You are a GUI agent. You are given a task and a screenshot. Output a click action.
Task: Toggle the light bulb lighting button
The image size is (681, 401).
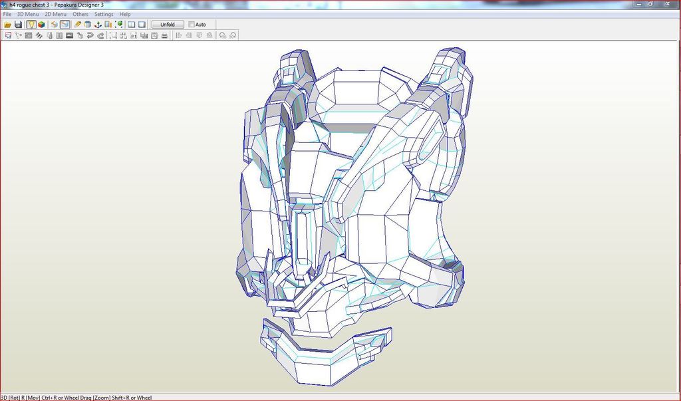[x=31, y=25]
